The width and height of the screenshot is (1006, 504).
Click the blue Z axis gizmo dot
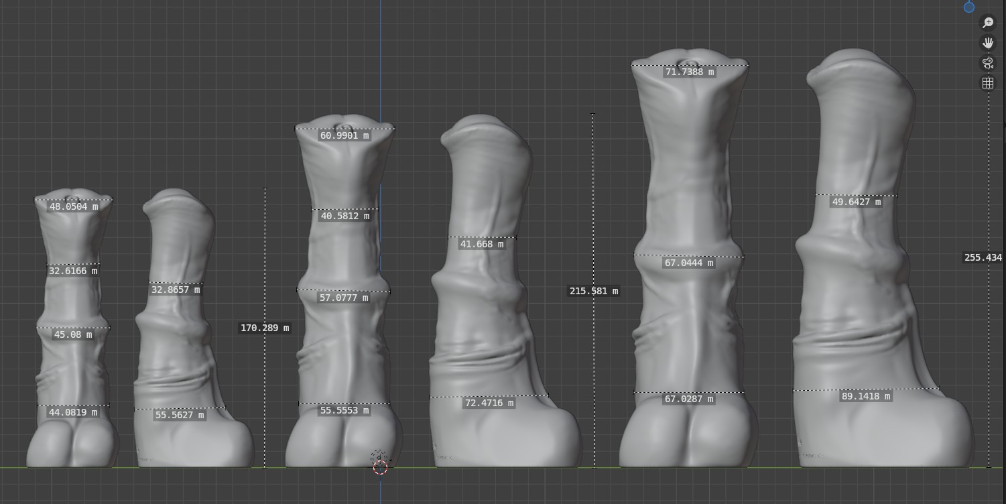(969, 7)
